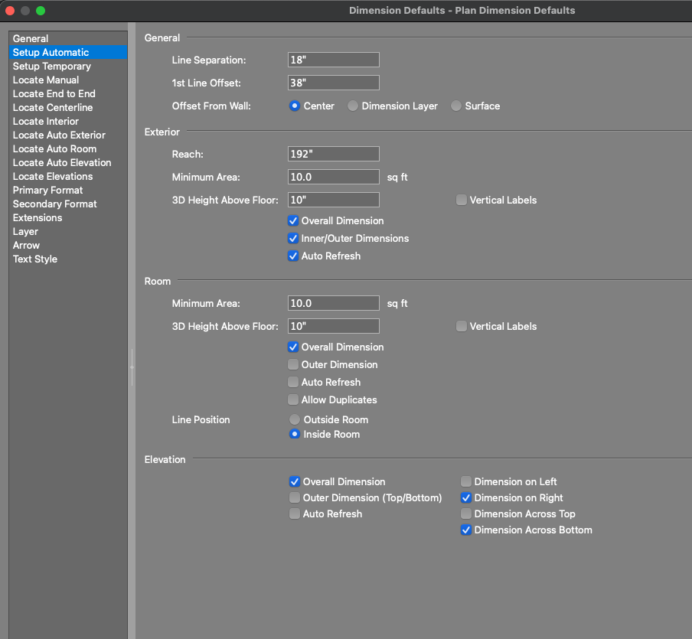Image resolution: width=692 pixels, height=639 pixels.
Task: Uncheck Dimension Across Bottom
Action: click(x=466, y=530)
